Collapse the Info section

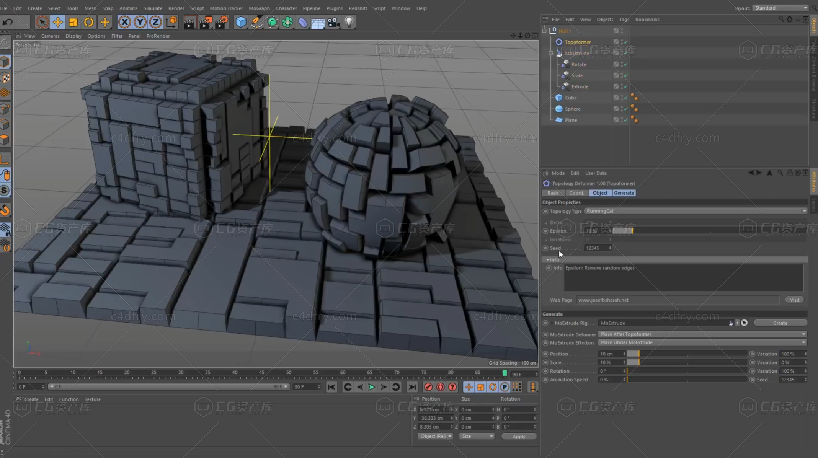[x=547, y=260]
